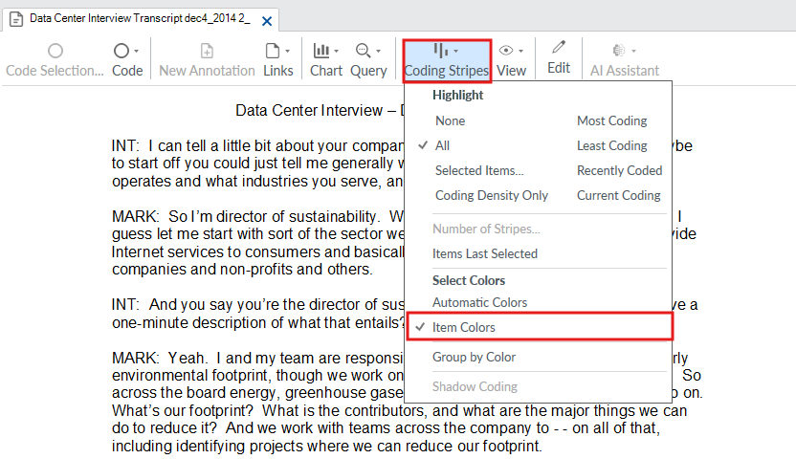
Task: Select Least Coding highlight option
Action: [611, 145]
